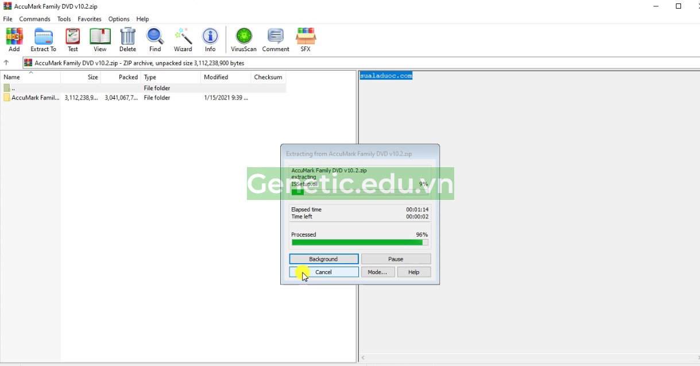Open the Tools menu
700x366 pixels.
(64, 19)
